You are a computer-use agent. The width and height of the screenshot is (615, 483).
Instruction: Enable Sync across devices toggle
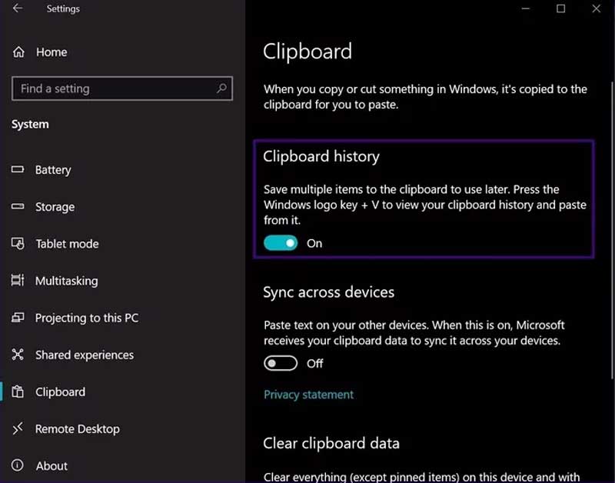(x=281, y=363)
